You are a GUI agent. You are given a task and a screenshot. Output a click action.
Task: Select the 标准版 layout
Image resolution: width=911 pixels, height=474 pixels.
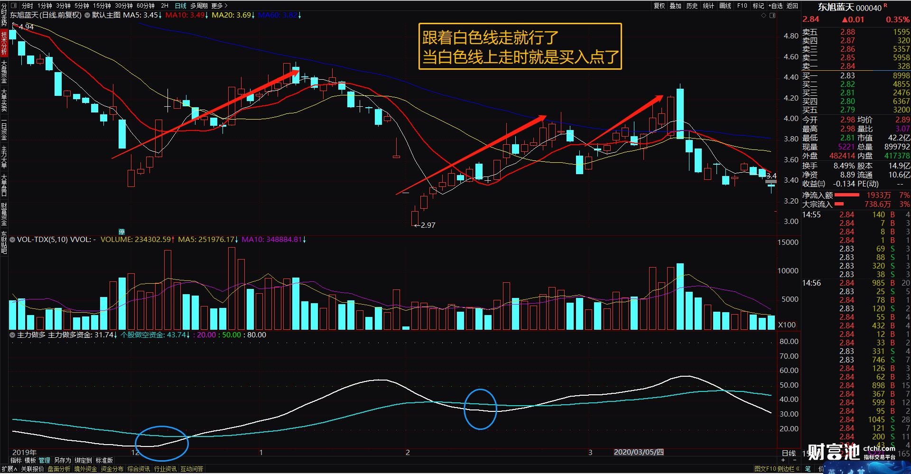click(x=104, y=460)
